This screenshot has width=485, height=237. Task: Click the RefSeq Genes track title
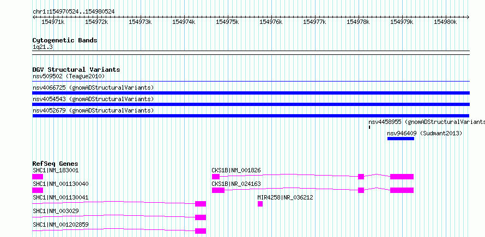[56, 164]
